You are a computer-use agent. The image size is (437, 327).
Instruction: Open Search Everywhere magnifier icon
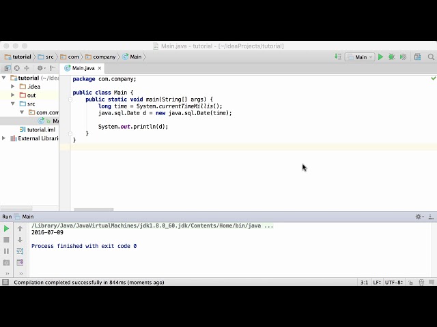[x=431, y=57]
